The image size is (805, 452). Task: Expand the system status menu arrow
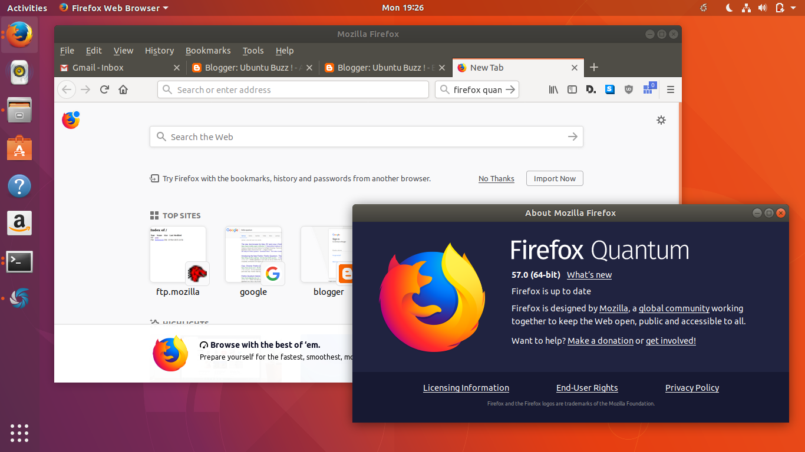click(x=793, y=8)
